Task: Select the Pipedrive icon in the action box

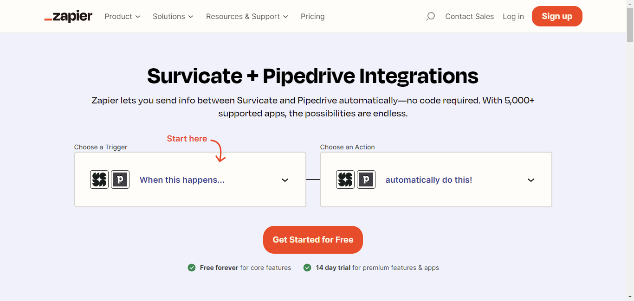Action: click(366, 179)
